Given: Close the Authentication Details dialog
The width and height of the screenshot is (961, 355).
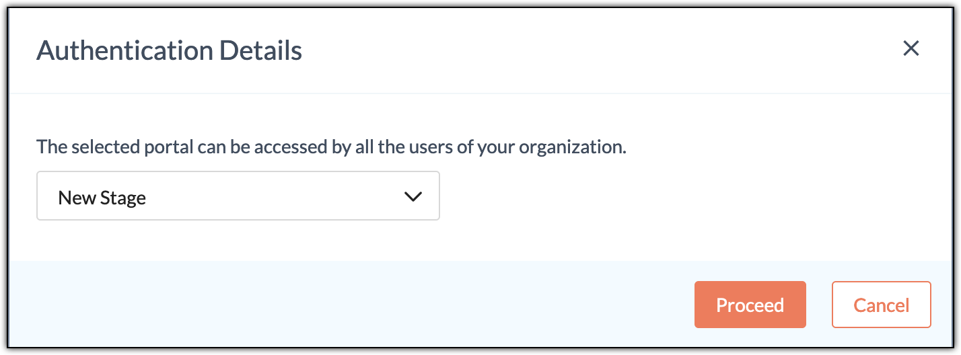Looking at the screenshot, I should 911,48.
